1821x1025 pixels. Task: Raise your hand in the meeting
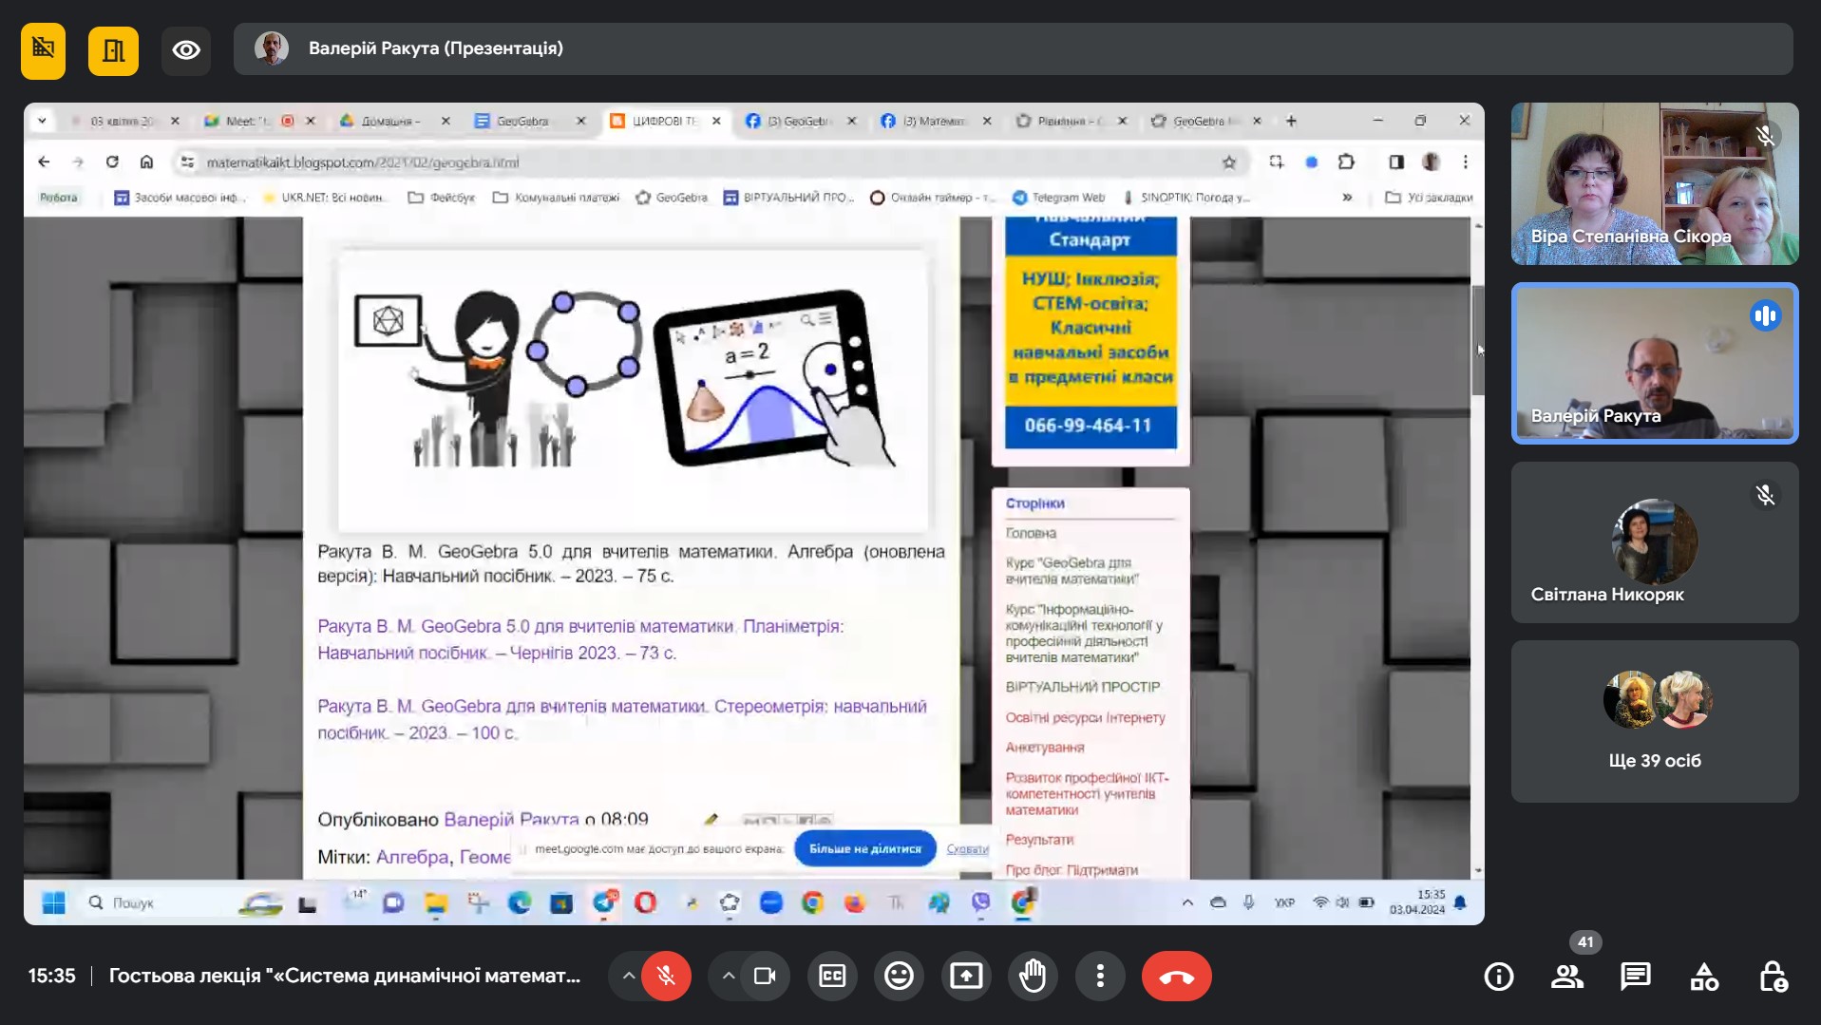pyautogui.click(x=1033, y=976)
